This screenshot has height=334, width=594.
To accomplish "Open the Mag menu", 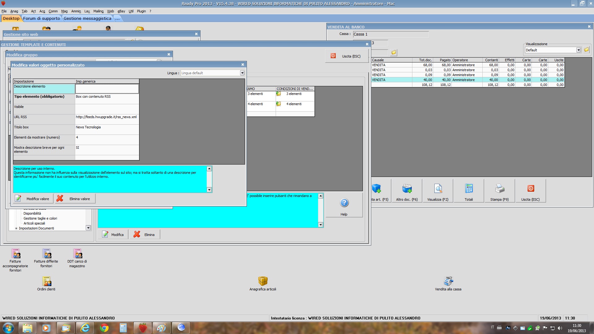I will point(64,11).
